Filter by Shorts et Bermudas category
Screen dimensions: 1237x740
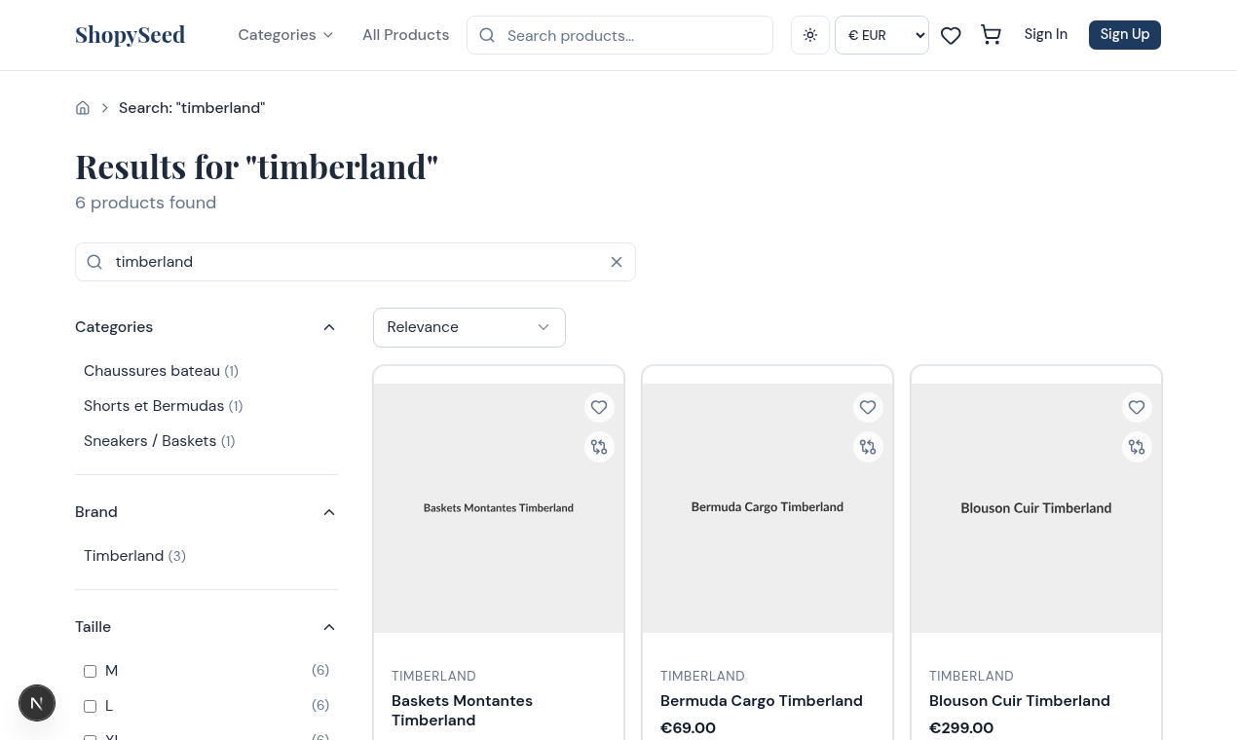(x=163, y=406)
